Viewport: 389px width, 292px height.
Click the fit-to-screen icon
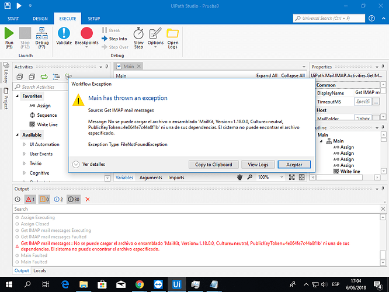tap(292, 177)
